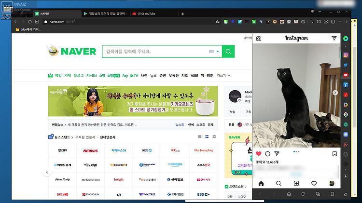Viewport: 362px width, 203px height.
Task: Open Facebook from the browser sidebar
Action: click(346, 85)
